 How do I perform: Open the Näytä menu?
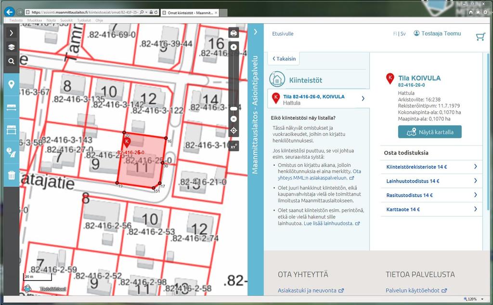(x=51, y=20)
